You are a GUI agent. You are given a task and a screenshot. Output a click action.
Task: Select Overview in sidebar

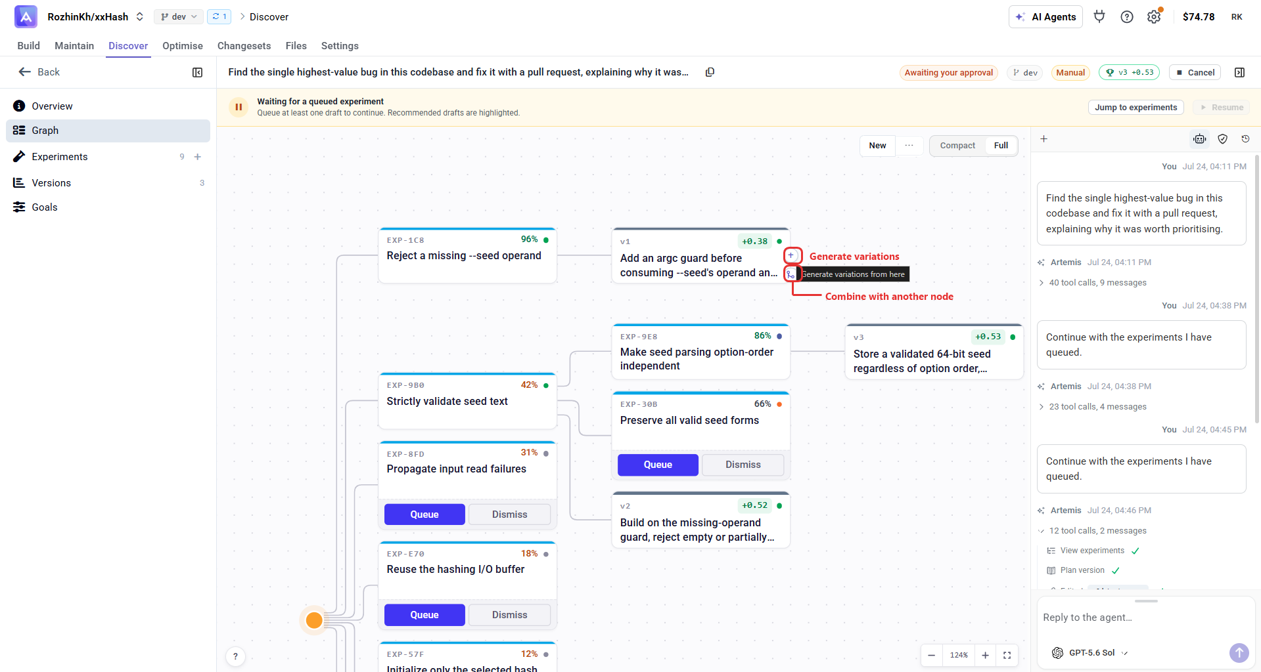(108, 106)
